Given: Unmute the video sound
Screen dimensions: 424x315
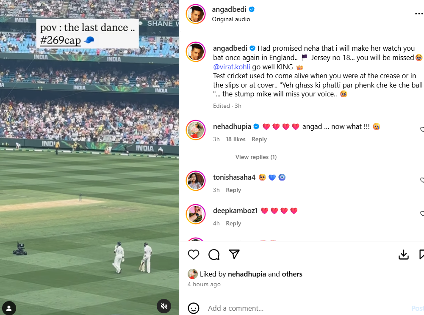Looking at the screenshot, I should (x=164, y=306).
